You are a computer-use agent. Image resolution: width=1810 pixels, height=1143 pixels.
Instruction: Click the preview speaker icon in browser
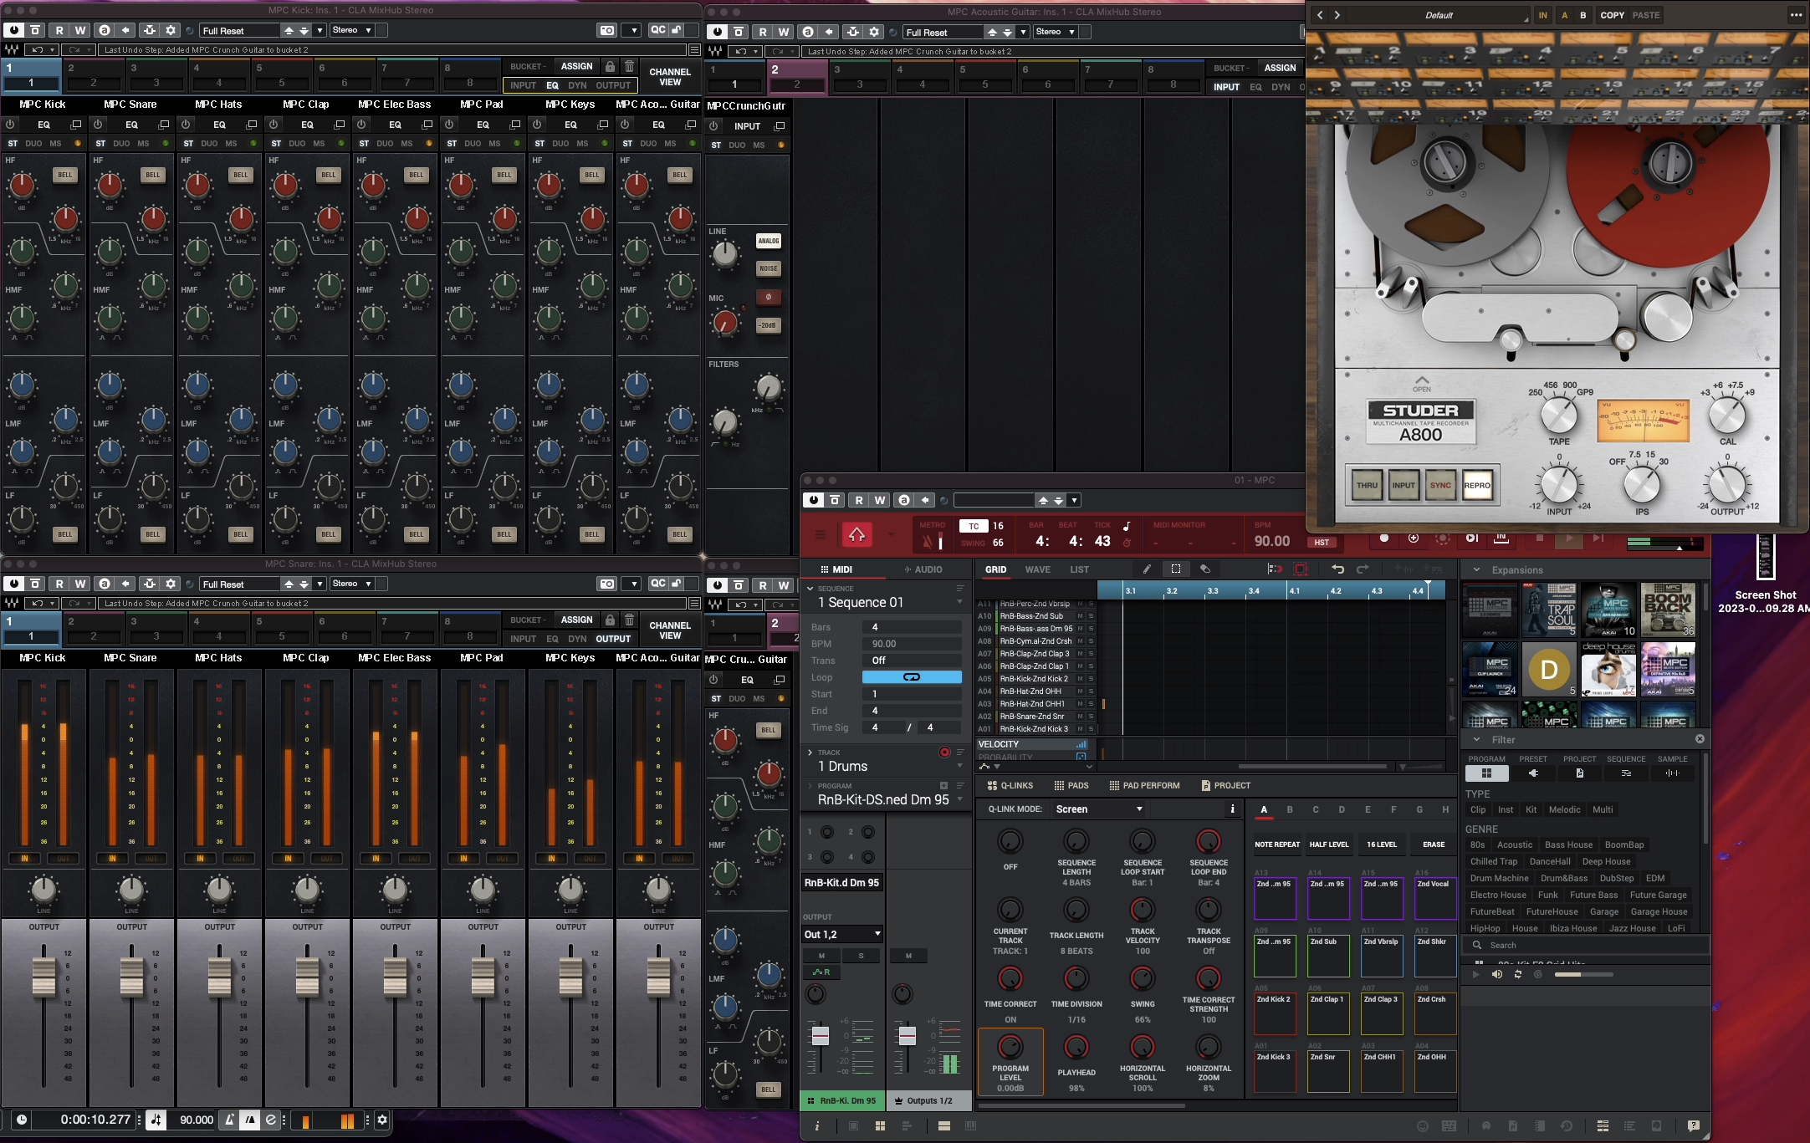tap(1497, 974)
